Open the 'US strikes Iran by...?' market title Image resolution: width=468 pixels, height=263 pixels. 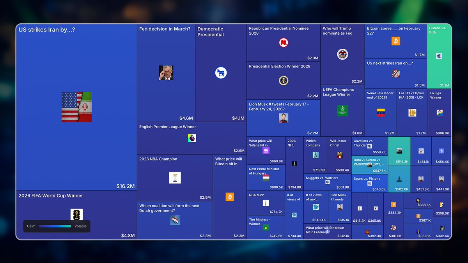(x=46, y=30)
